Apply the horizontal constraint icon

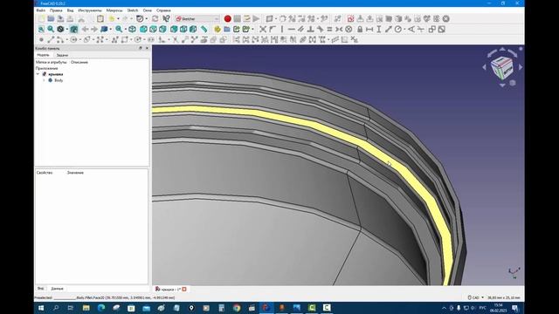tap(291, 29)
